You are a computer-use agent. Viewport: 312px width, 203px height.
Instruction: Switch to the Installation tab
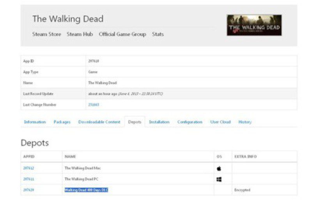[159, 122]
